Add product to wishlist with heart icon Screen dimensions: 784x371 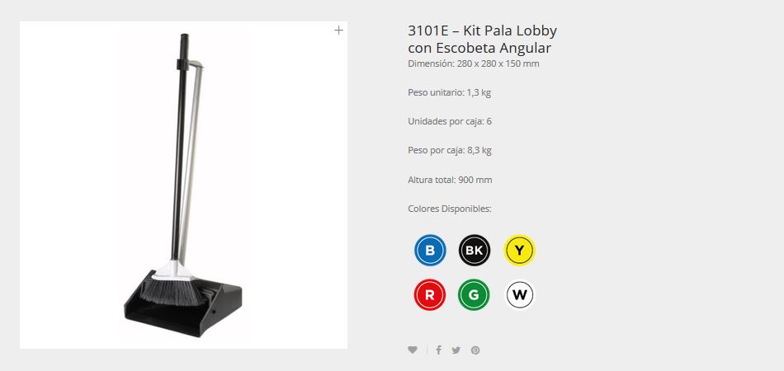pos(413,350)
